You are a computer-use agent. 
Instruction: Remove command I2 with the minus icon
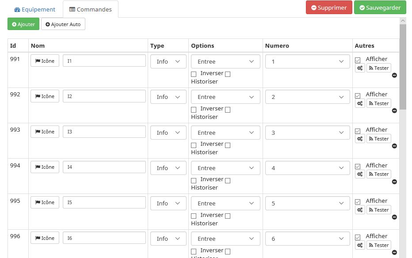coord(394,110)
